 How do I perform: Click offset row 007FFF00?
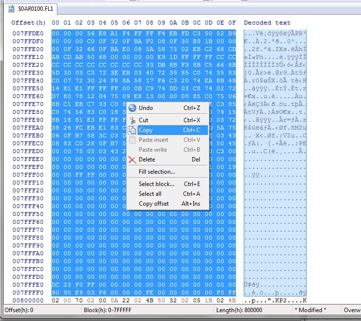(28, 175)
